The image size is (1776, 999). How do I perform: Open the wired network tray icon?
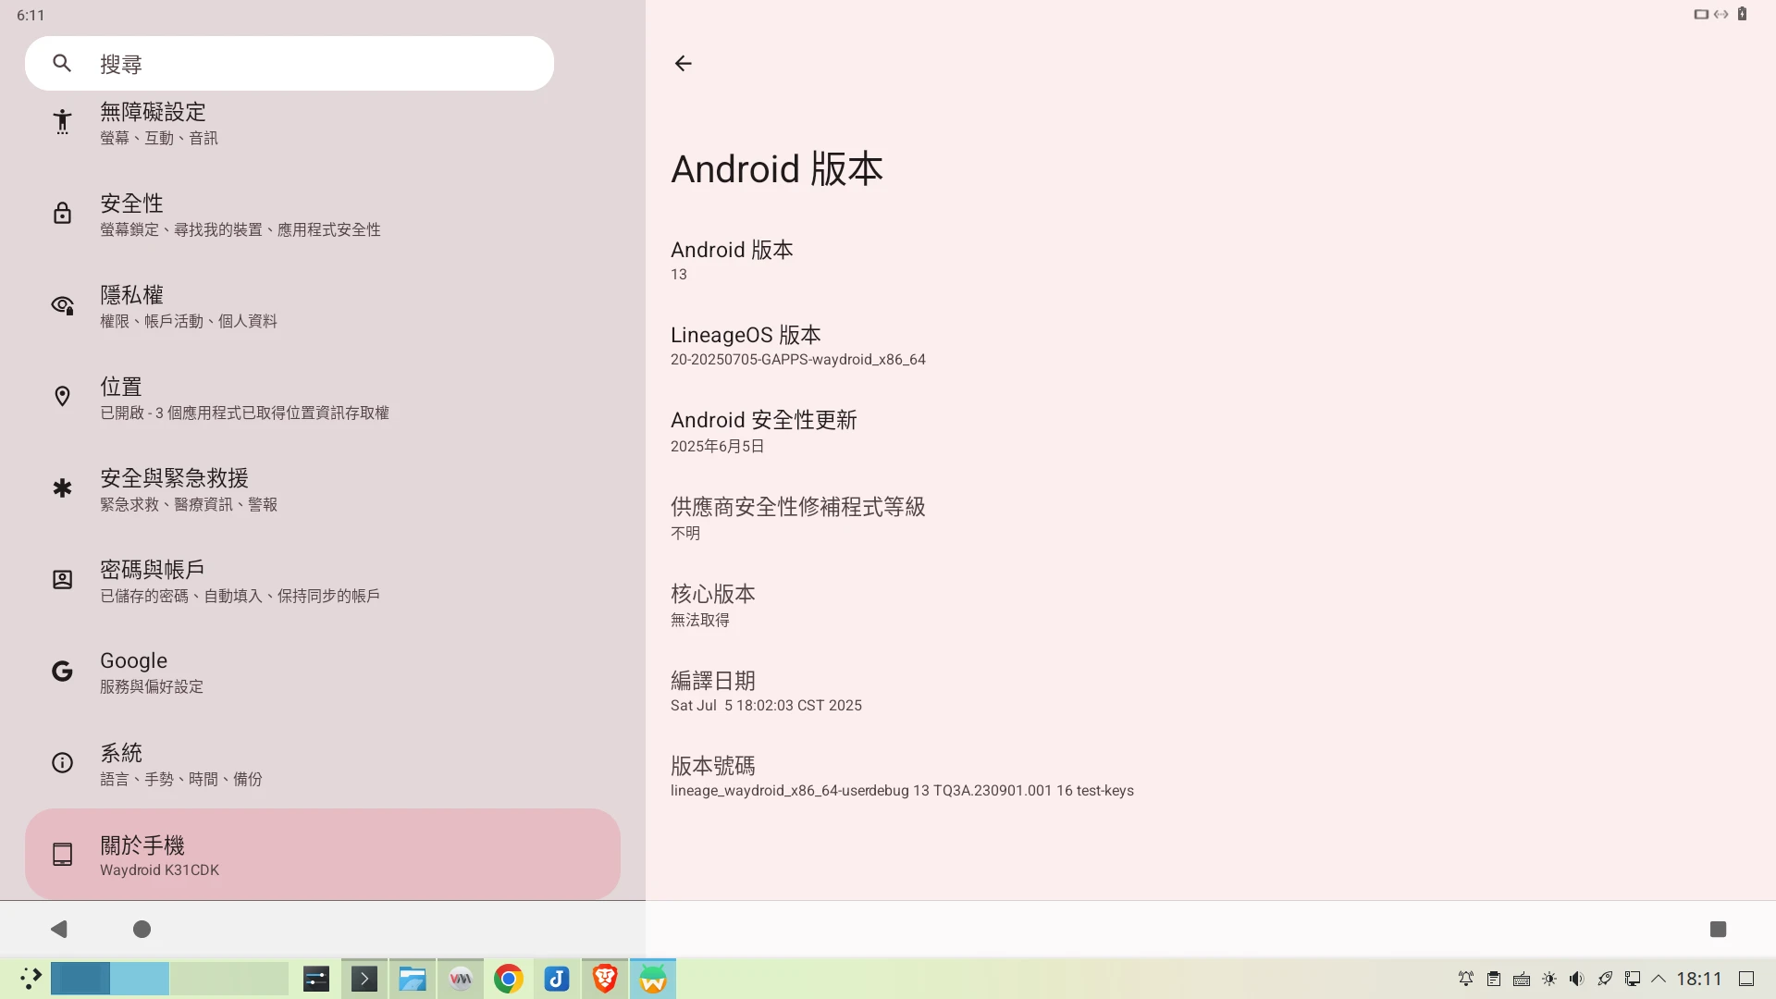[x=1633, y=979]
